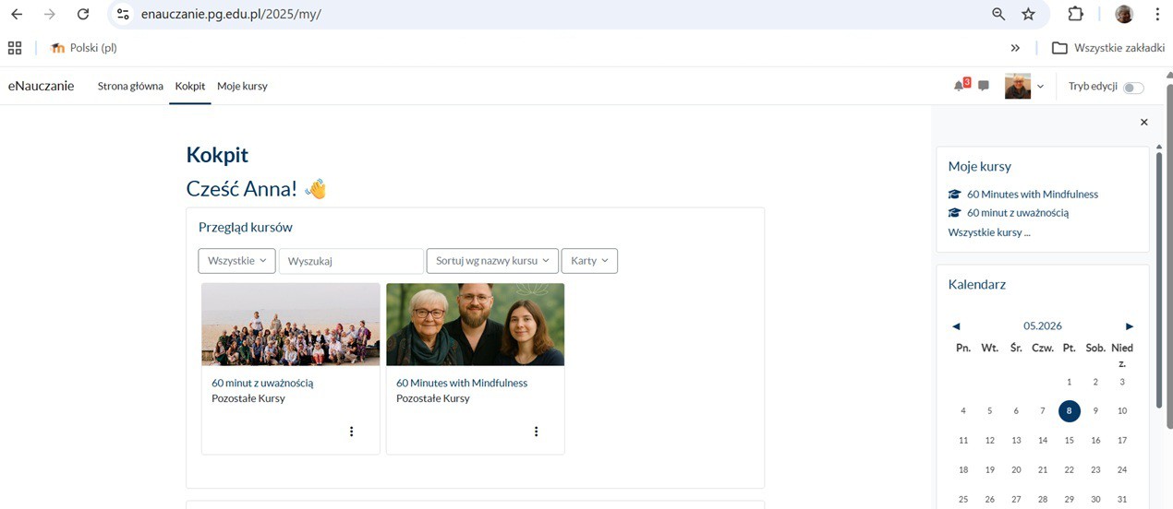This screenshot has width=1173, height=509.
Task: Go to the next calendar month with the right arrow
Action: pos(1129,326)
